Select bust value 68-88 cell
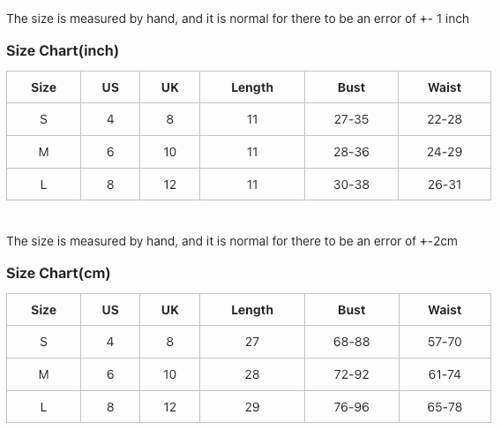Screen dimensions: 501x430 point(351,342)
